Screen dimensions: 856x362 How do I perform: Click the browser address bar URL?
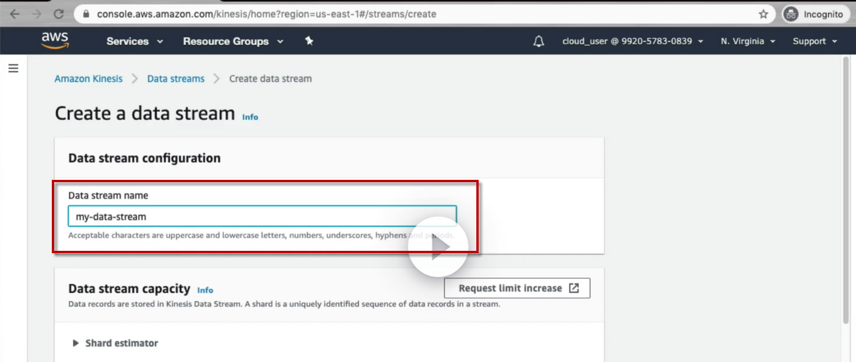coord(267,14)
